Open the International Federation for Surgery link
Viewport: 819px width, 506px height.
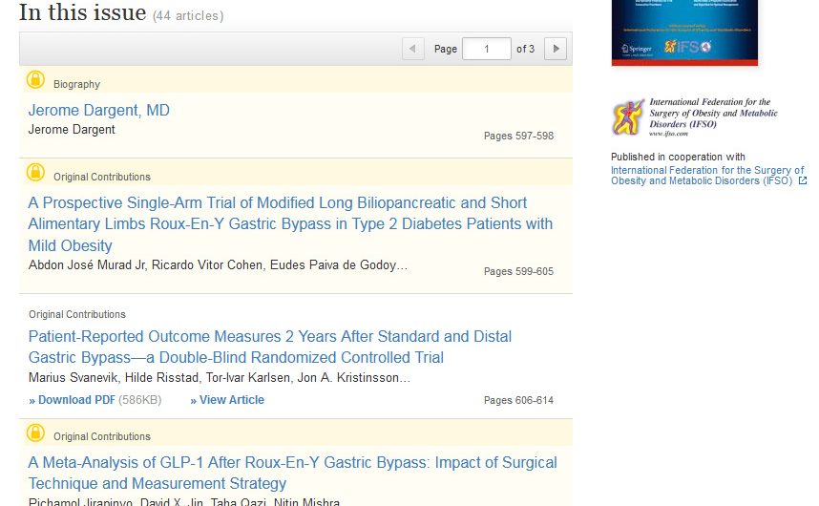coord(706,176)
